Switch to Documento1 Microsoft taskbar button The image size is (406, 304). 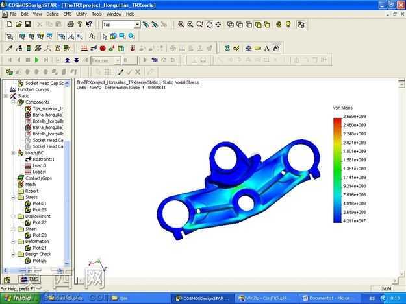tap(328, 298)
